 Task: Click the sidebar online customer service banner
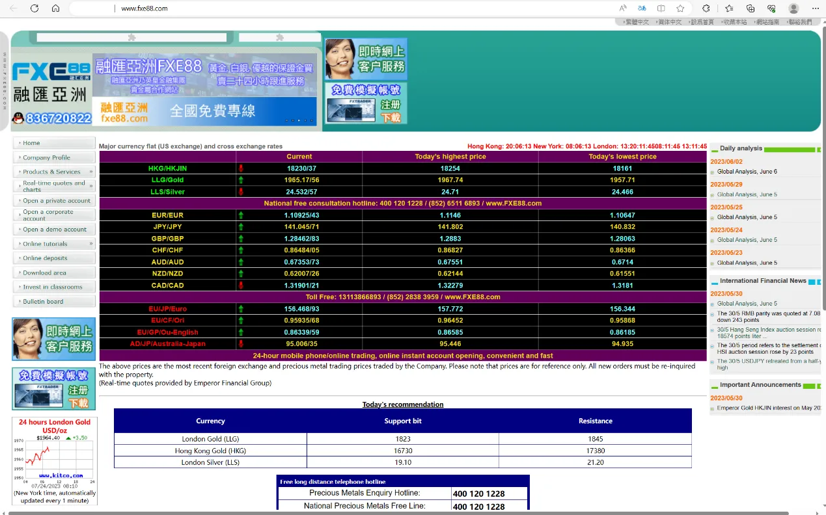(53, 339)
